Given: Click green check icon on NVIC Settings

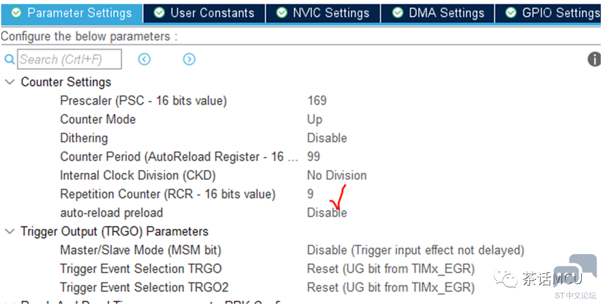Looking at the screenshot, I should (282, 13).
